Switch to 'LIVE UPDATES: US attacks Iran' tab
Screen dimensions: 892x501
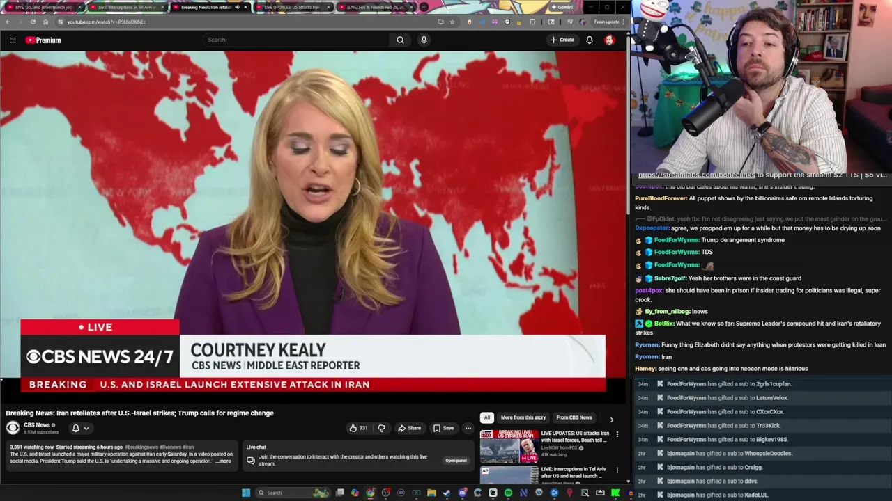coord(291,7)
